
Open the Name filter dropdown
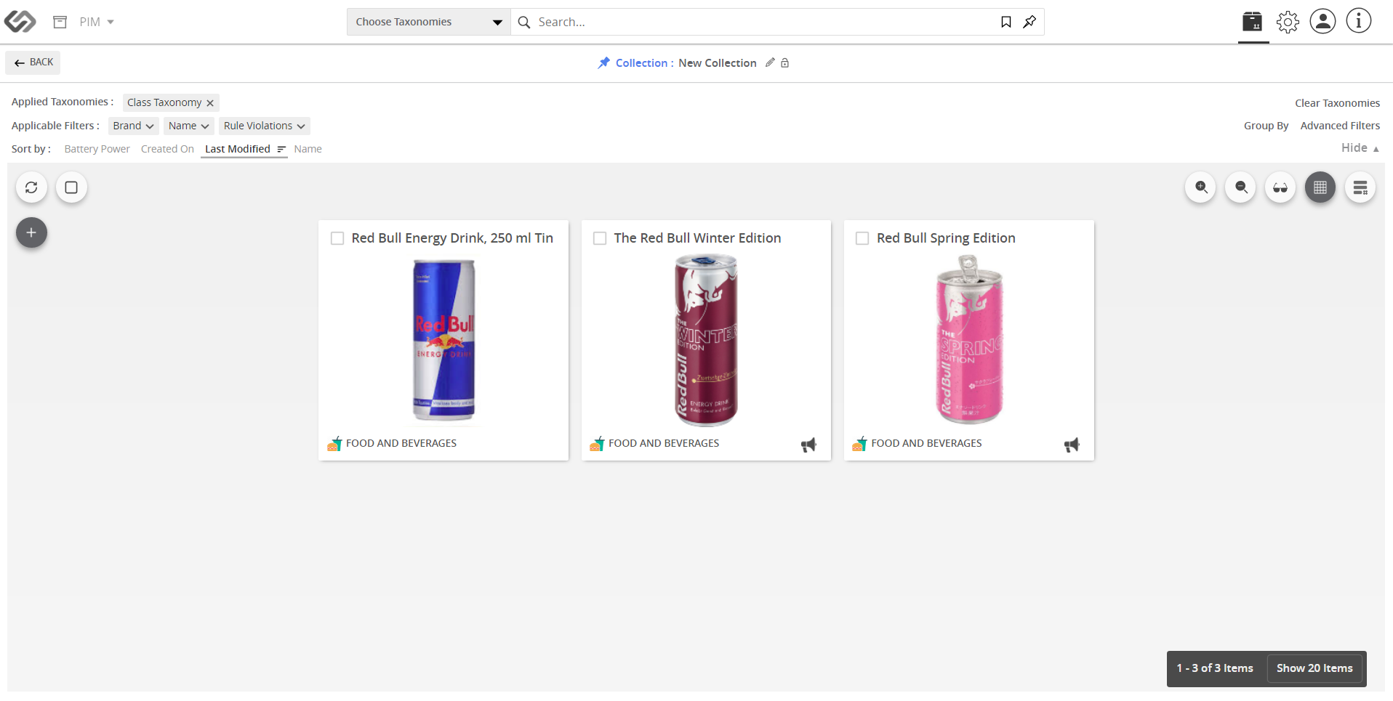188,126
